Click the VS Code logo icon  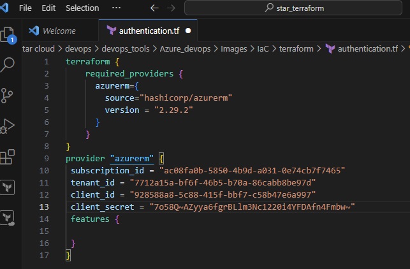4,8
